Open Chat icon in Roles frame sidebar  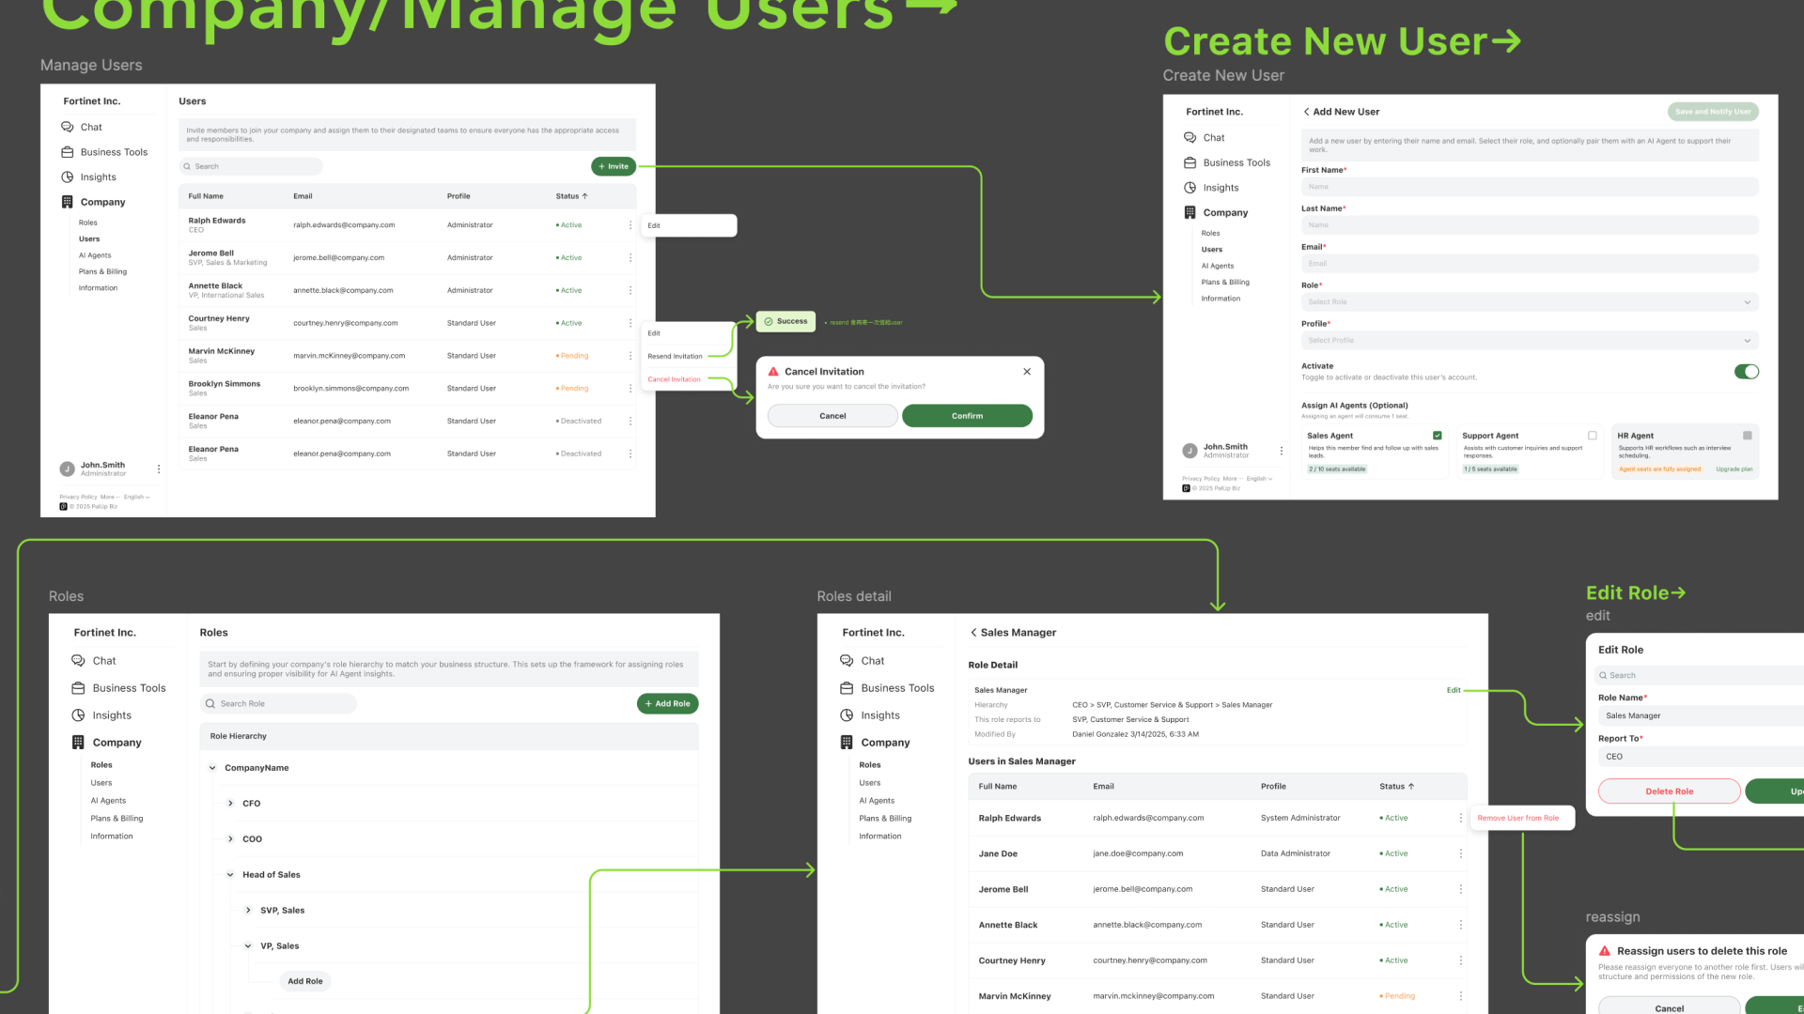tap(78, 661)
